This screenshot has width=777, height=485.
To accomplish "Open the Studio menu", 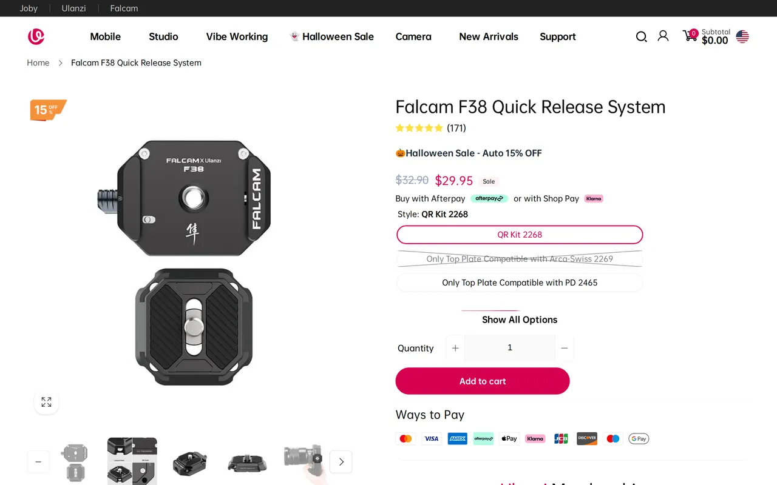I will coord(163,36).
